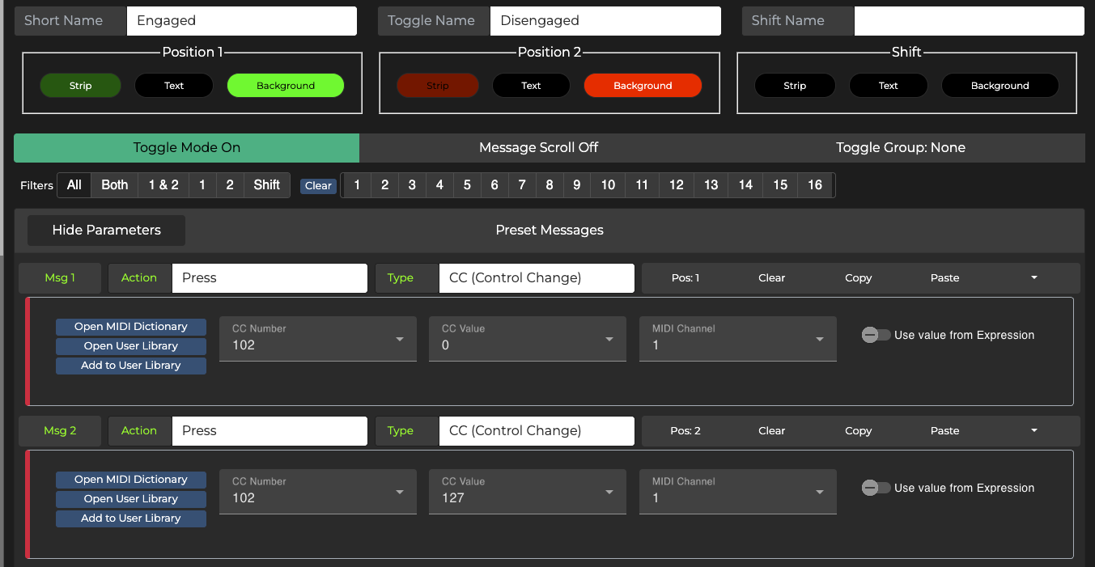
Task: Select the 1 & 2 filter
Action: 163,185
